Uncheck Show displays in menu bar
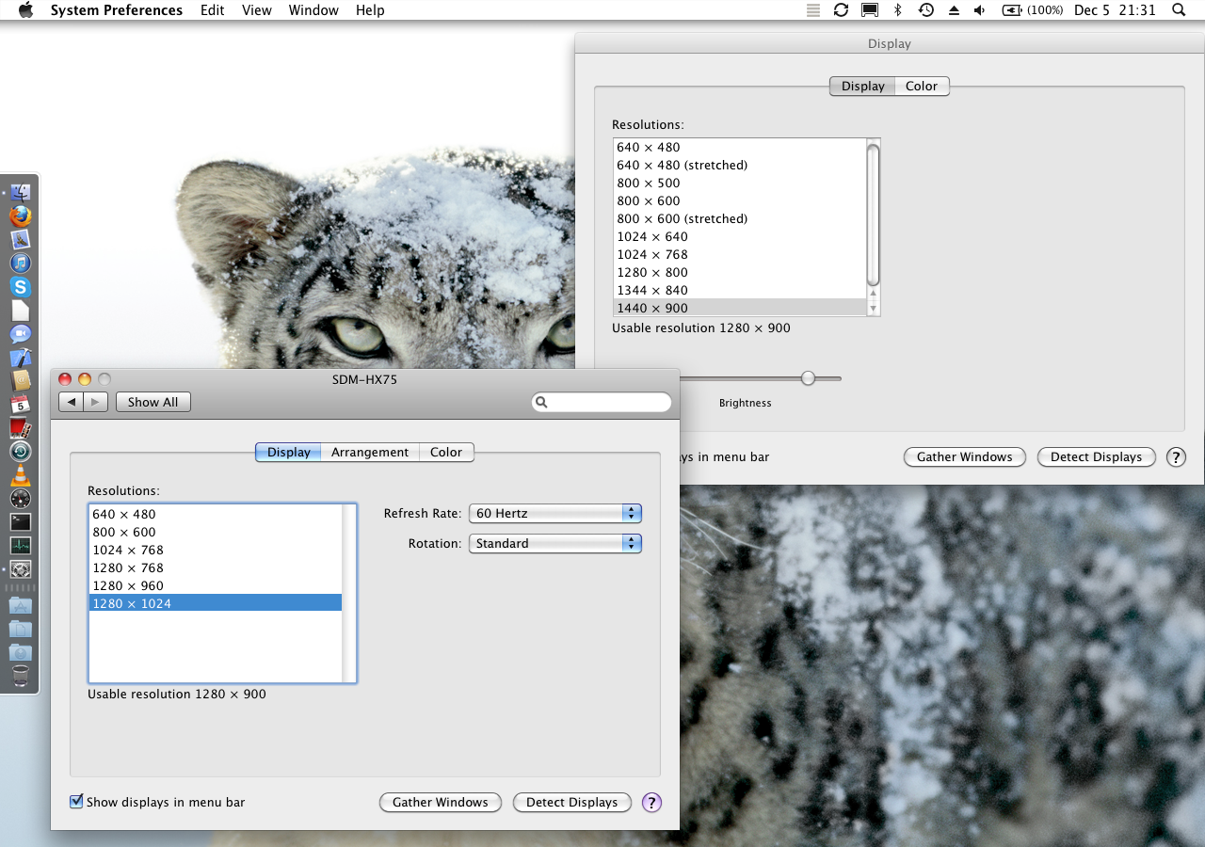Viewport: 1205px width, 847px height. (x=76, y=802)
